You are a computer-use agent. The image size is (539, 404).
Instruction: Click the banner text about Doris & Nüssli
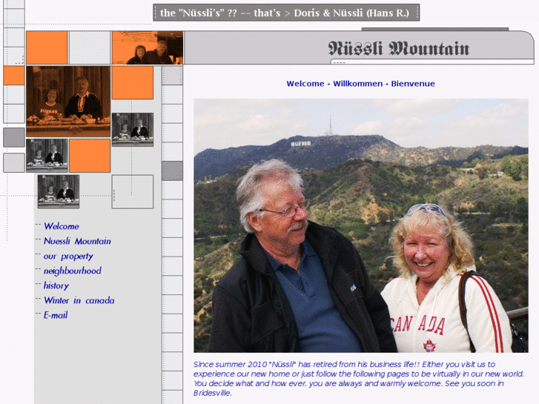point(286,13)
